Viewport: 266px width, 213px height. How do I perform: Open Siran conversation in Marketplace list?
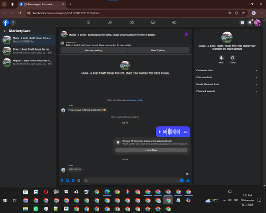pos(28,51)
